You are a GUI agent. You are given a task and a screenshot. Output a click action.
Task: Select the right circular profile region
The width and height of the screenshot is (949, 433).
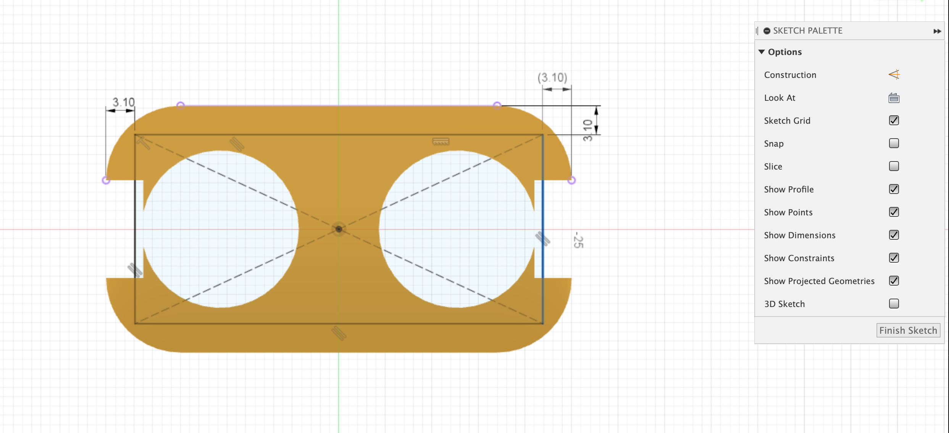pos(457,229)
